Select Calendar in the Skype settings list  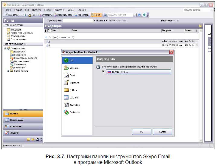click(74, 97)
